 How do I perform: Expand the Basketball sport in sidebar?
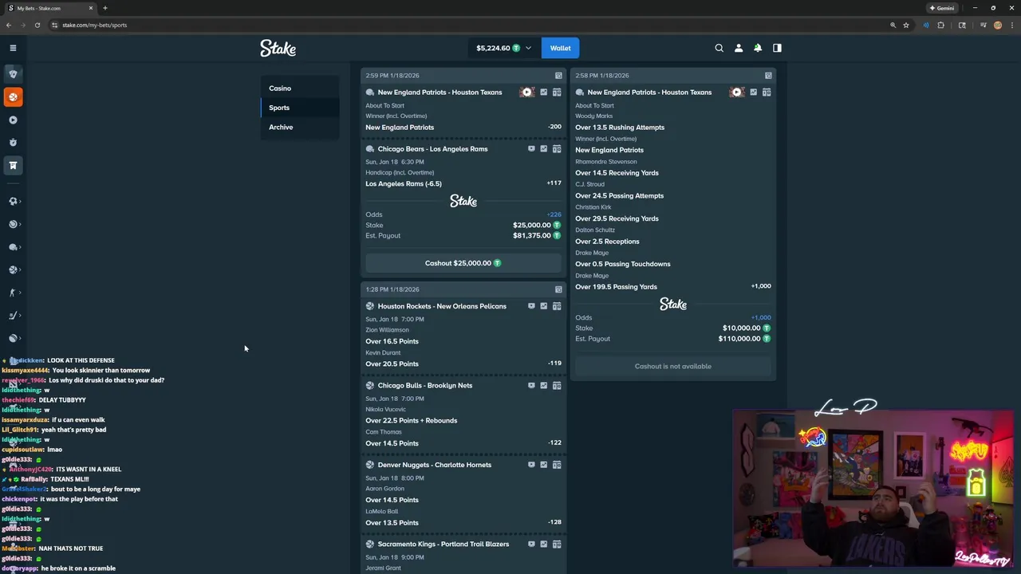click(14, 269)
